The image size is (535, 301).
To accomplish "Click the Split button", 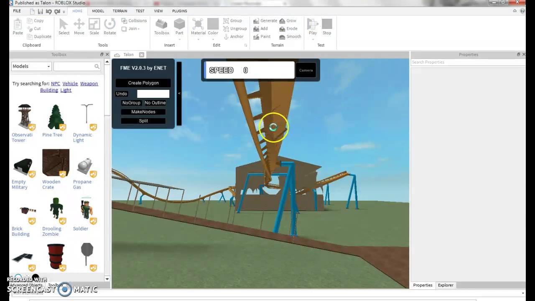I will point(143,121).
